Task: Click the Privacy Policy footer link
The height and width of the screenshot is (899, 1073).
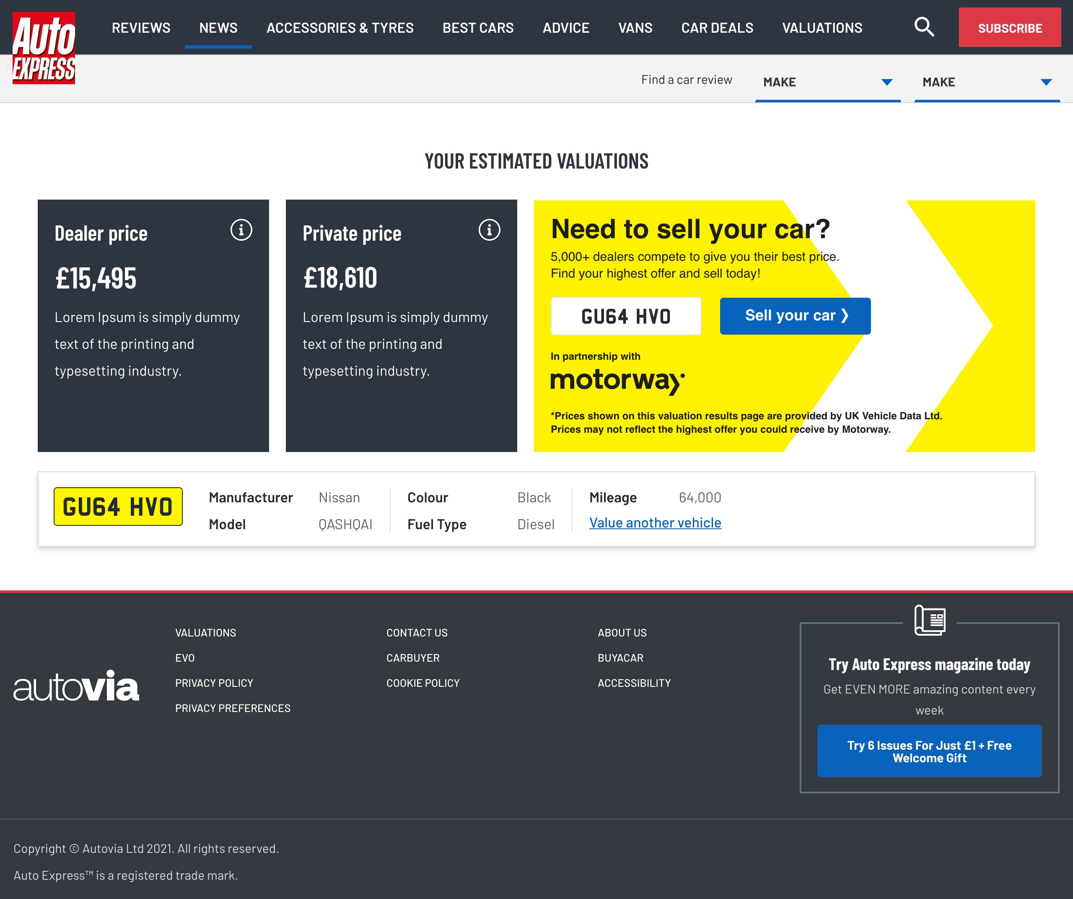Action: point(214,683)
